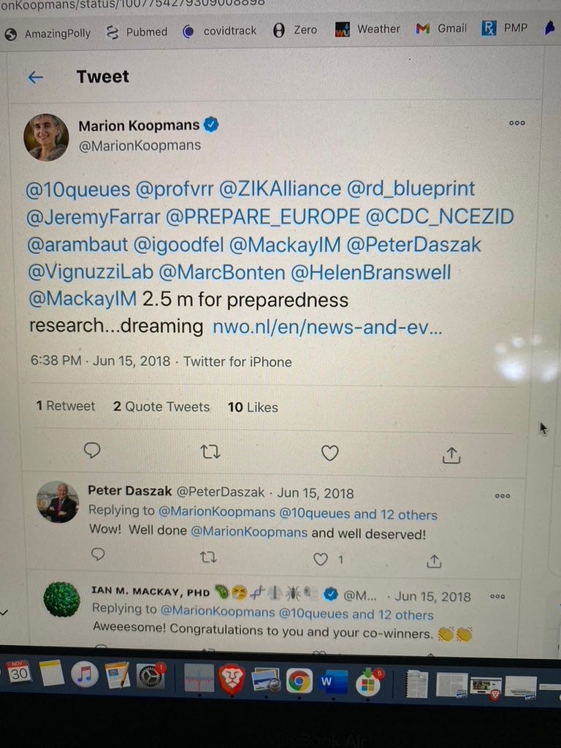Open Marion Koopmans' profile picture
Screen dimensions: 561x748
46,137
